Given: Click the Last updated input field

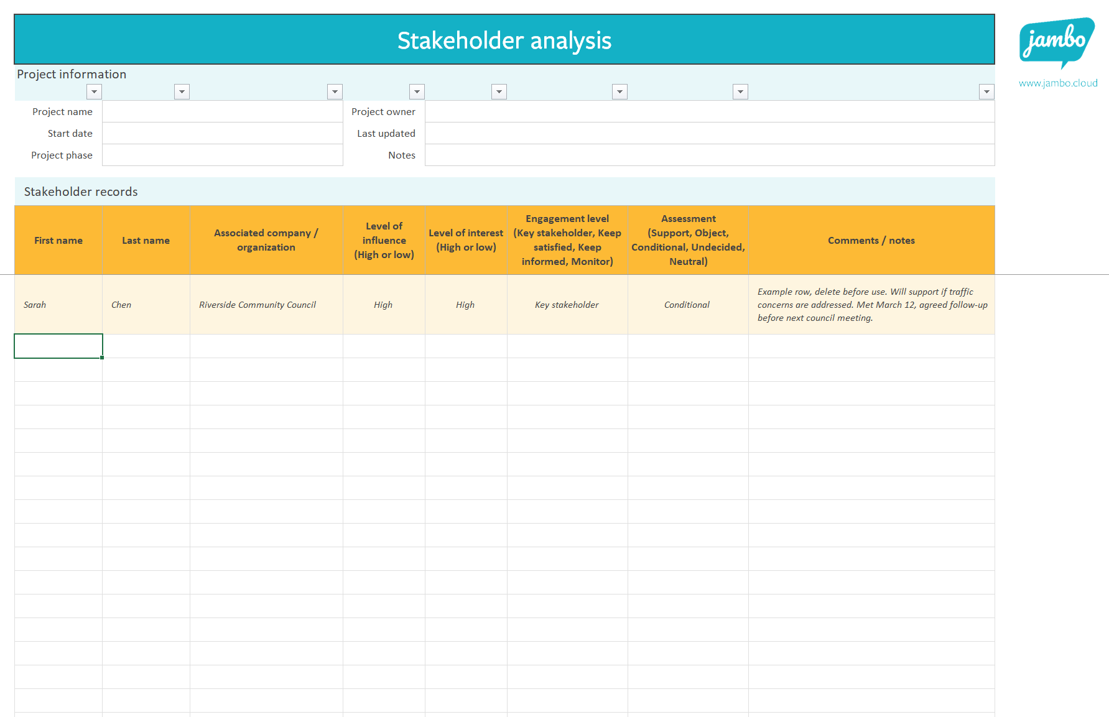Looking at the screenshot, I should 710,134.
